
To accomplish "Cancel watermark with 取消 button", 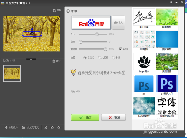I will click(113, 117).
